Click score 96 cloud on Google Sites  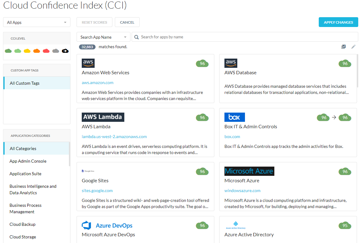202,172
